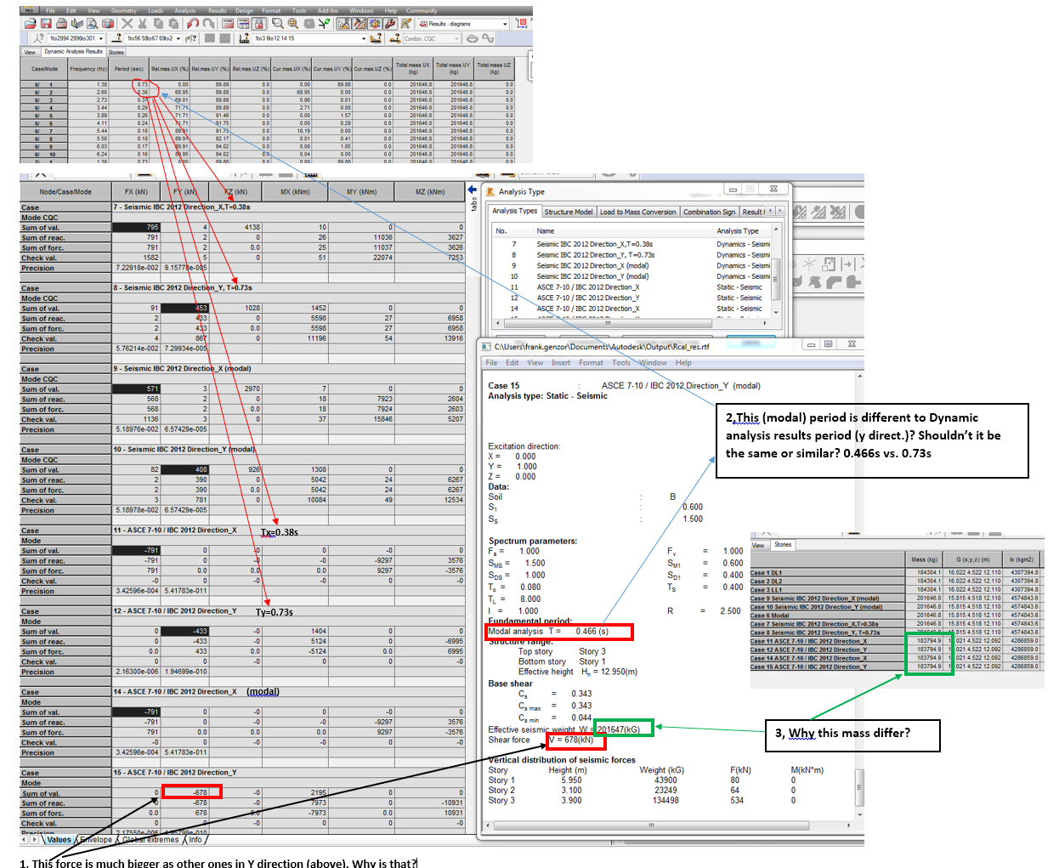Cut the selection with the scissors tool

point(142,25)
